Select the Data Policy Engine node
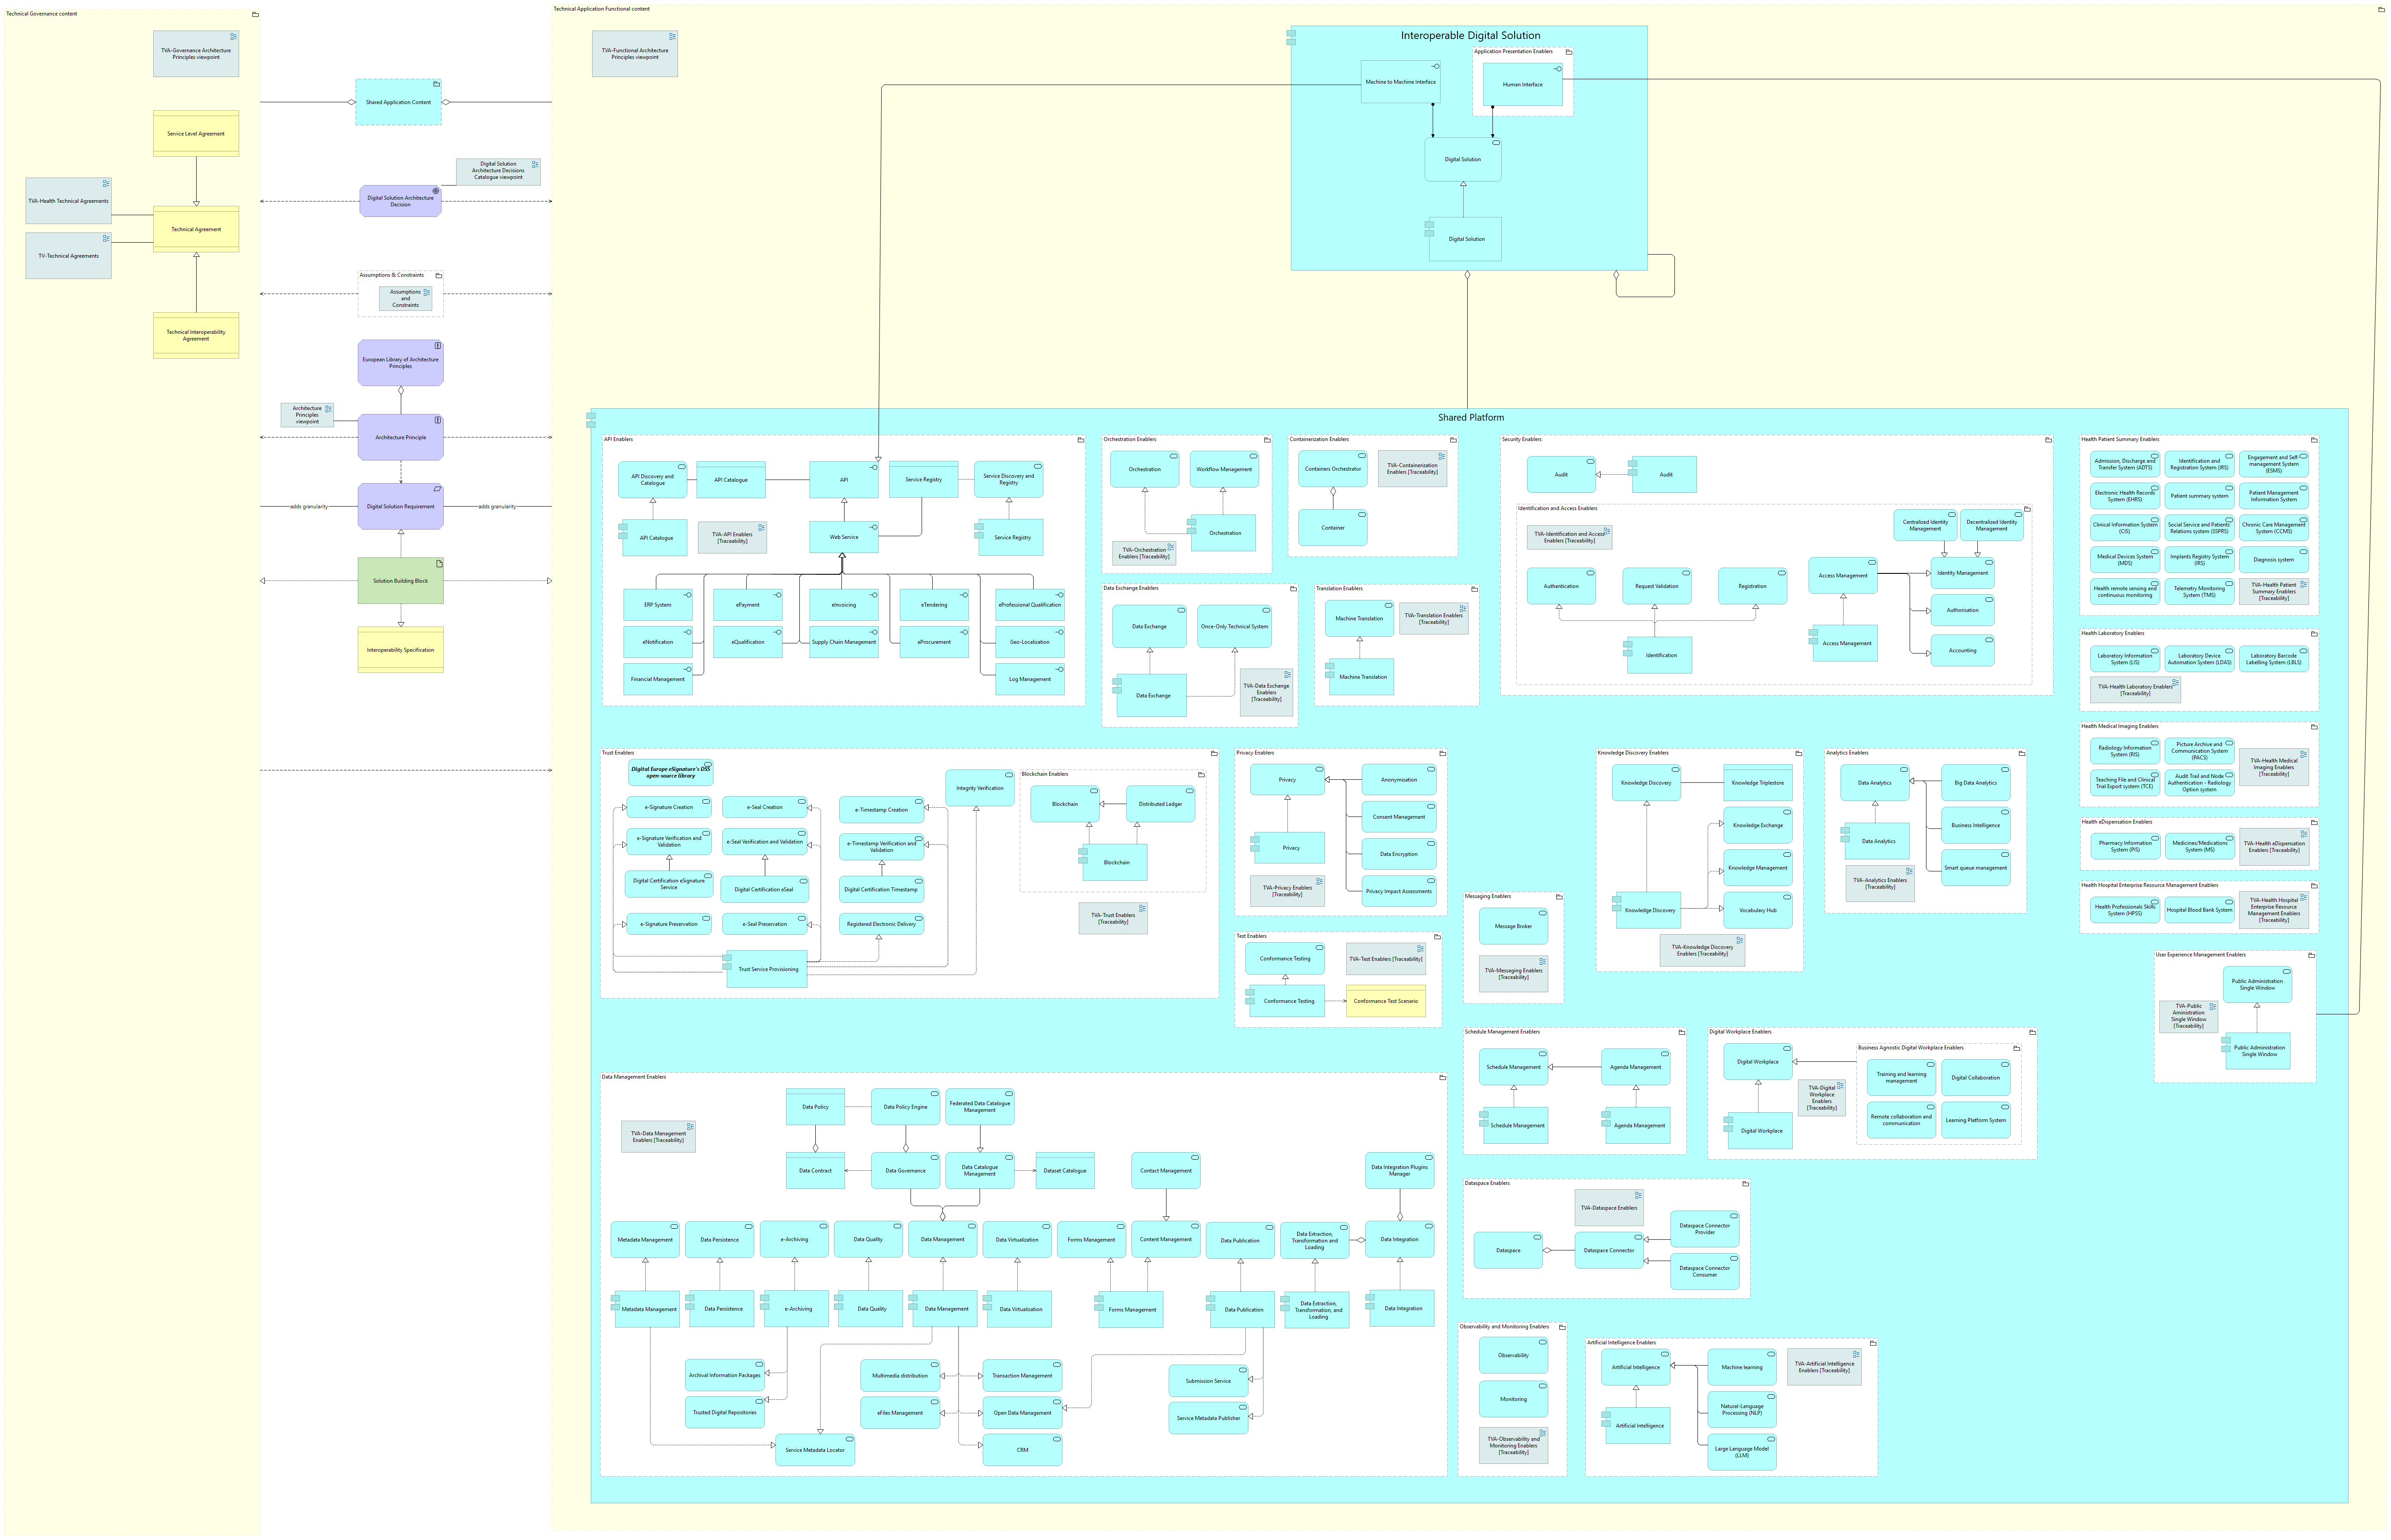 point(905,1107)
